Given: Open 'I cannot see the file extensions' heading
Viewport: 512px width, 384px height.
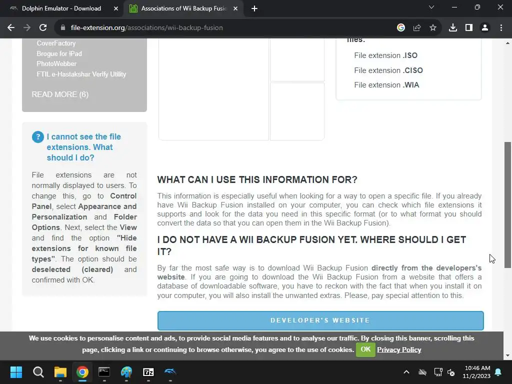Looking at the screenshot, I should [83, 147].
